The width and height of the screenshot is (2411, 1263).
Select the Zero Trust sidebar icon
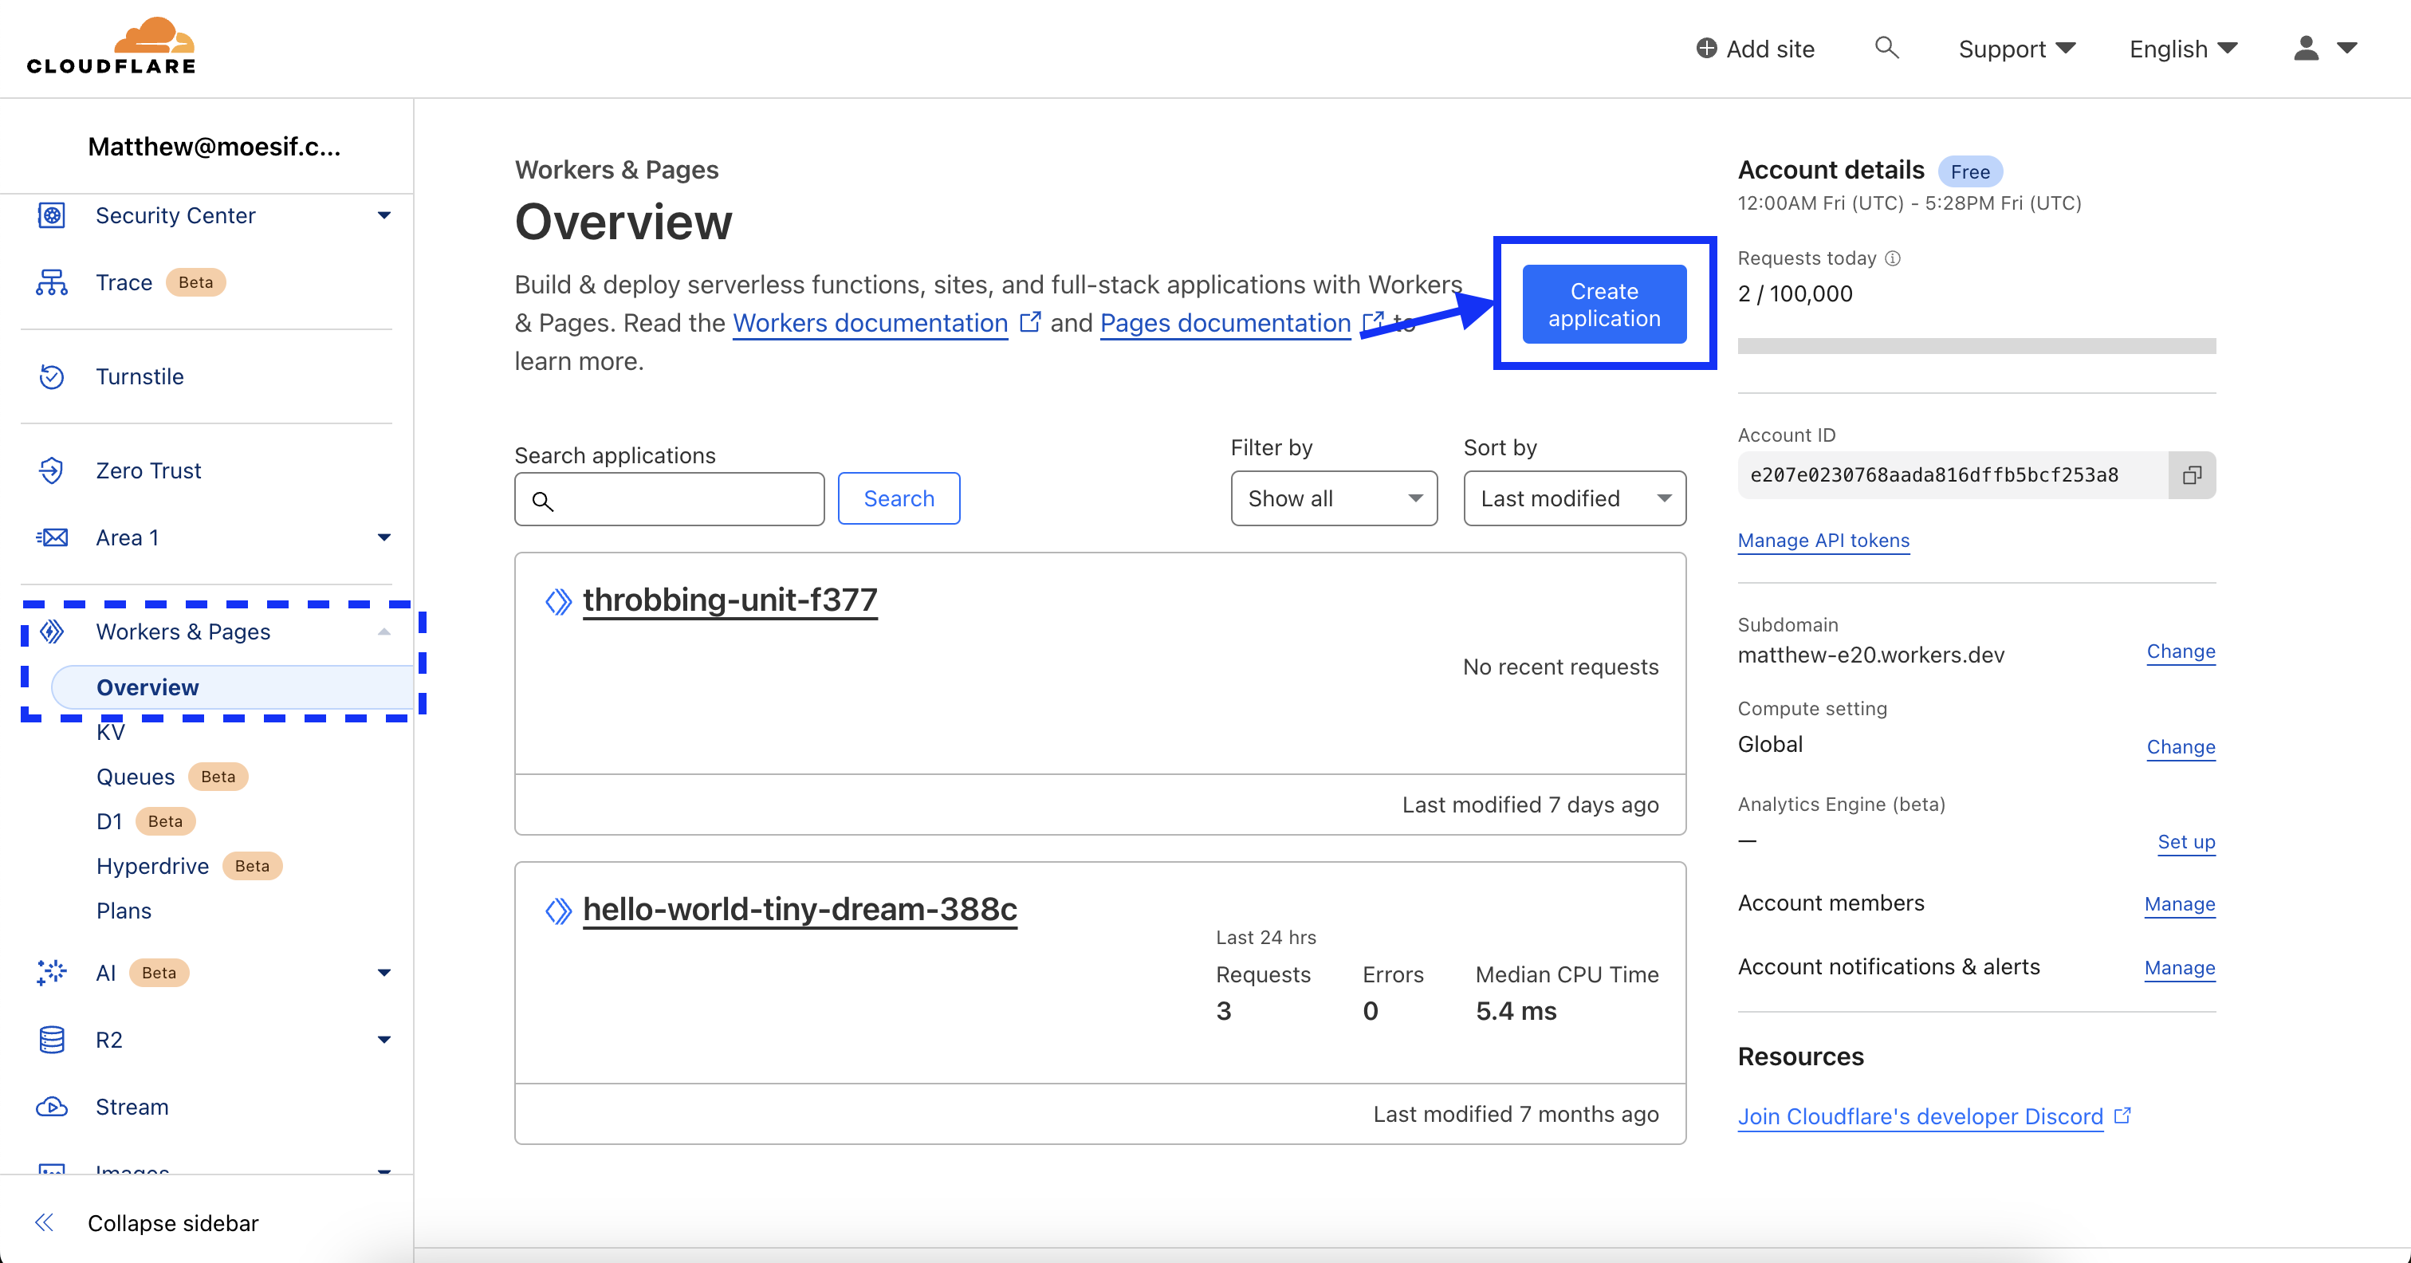pos(52,470)
